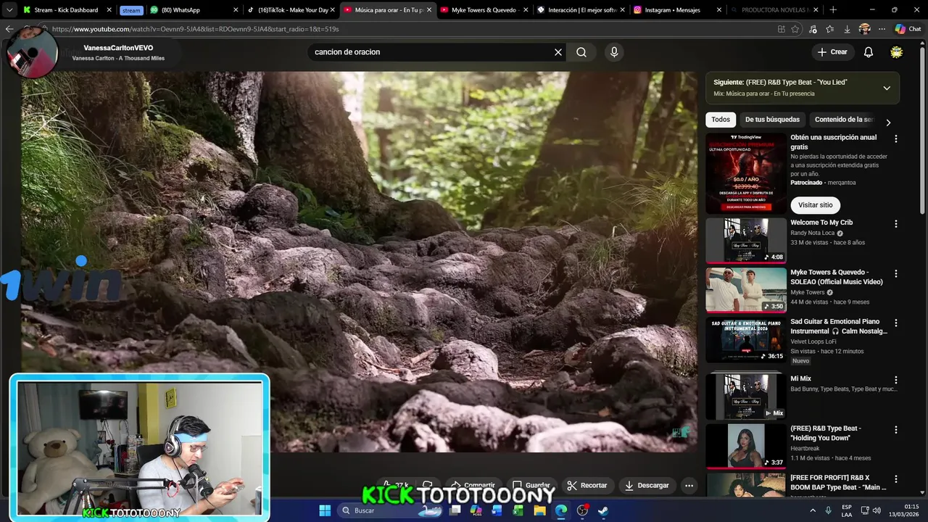Open the Edge split screen apps icon
The image size is (928, 522).
[781, 29]
